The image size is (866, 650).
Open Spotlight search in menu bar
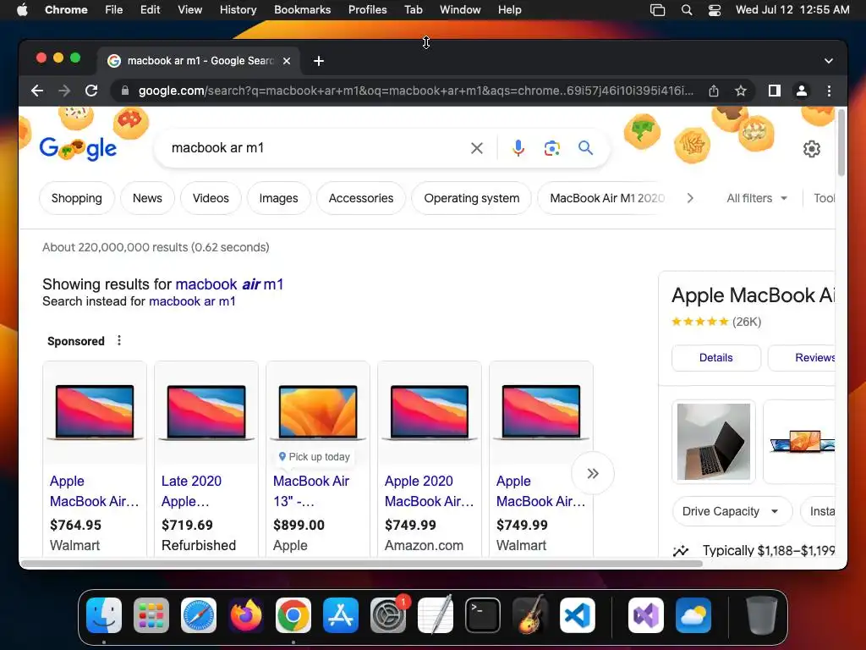[x=687, y=10]
